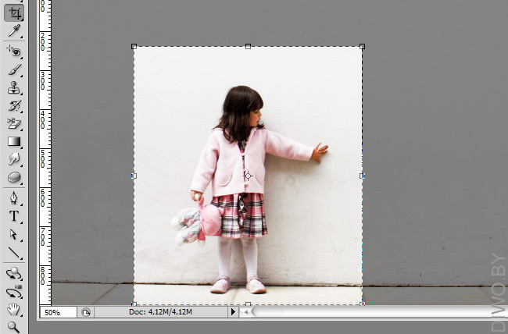Select the Hand tool

(14, 310)
